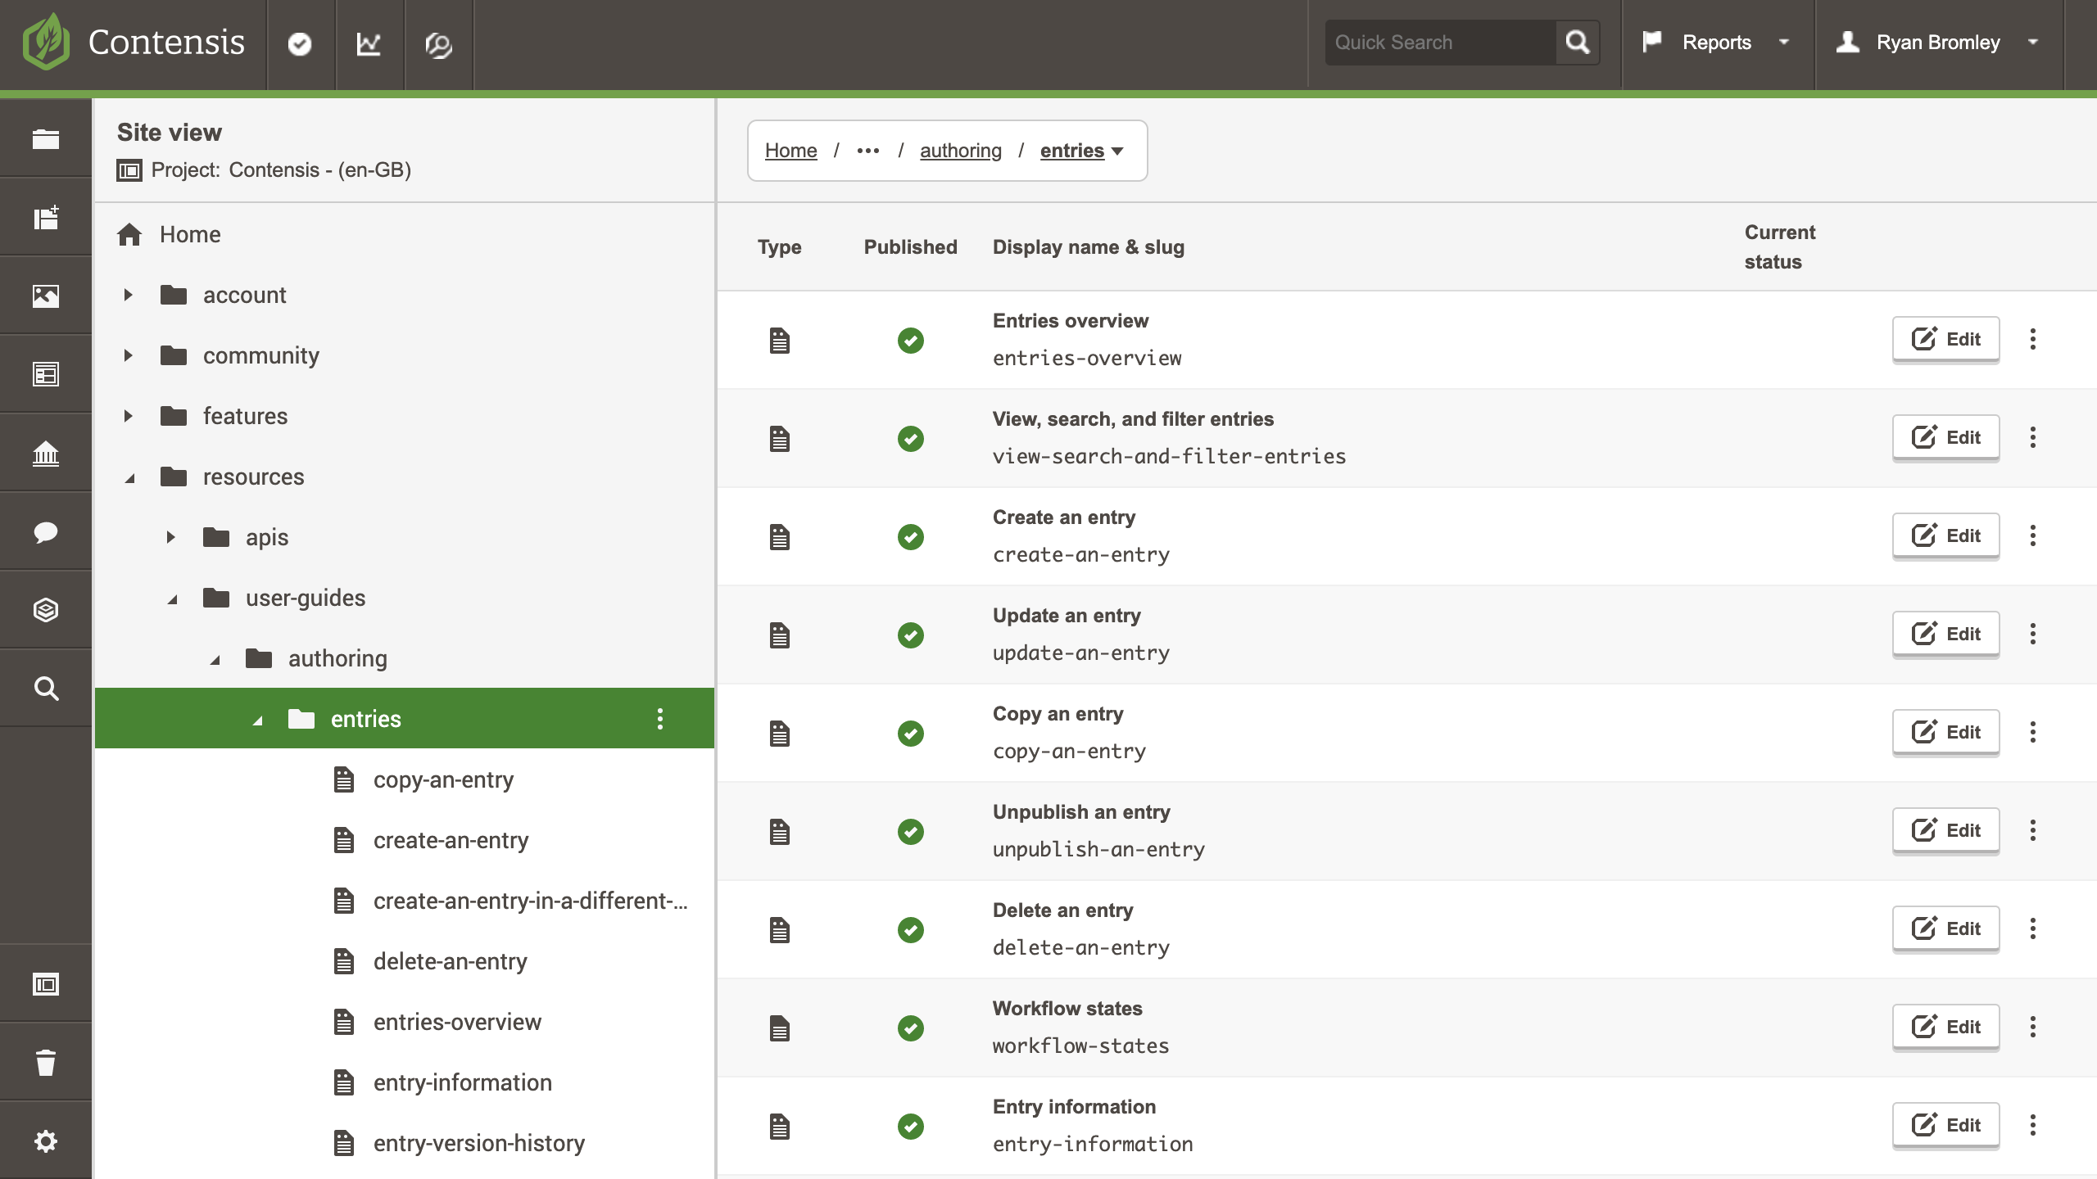The image size is (2097, 1179).
Task: Expand the community folder
Action: coord(129,355)
